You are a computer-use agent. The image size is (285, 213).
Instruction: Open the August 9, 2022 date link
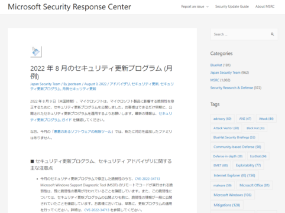coord(95,84)
